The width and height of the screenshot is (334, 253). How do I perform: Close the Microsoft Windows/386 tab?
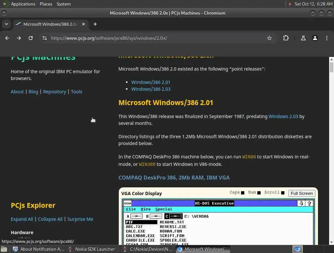(x=83, y=24)
